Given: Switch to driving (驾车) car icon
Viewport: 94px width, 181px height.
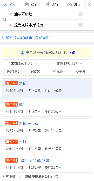Looking at the screenshot, I should click(x=27, y=4).
